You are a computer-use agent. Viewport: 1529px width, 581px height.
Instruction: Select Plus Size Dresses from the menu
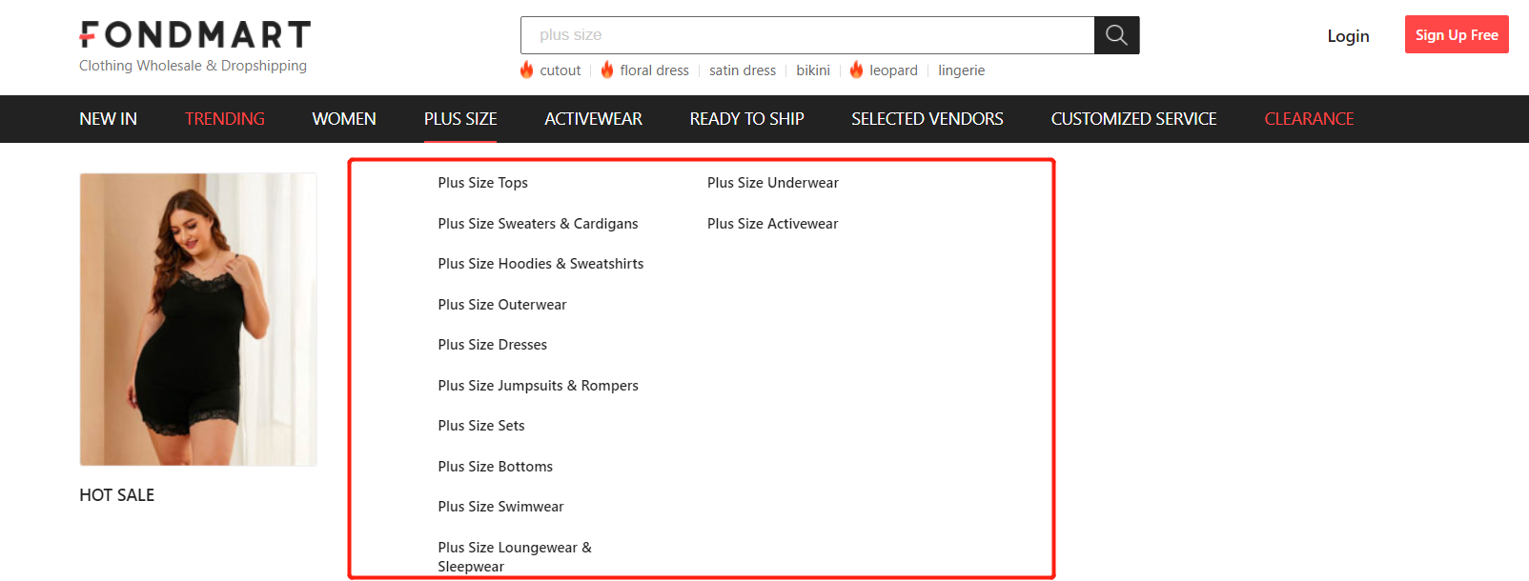click(x=492, y=345)
